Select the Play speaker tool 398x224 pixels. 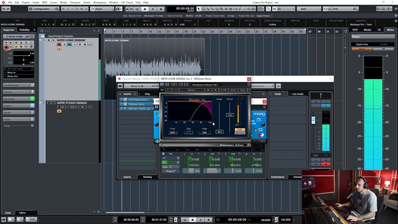249,9
